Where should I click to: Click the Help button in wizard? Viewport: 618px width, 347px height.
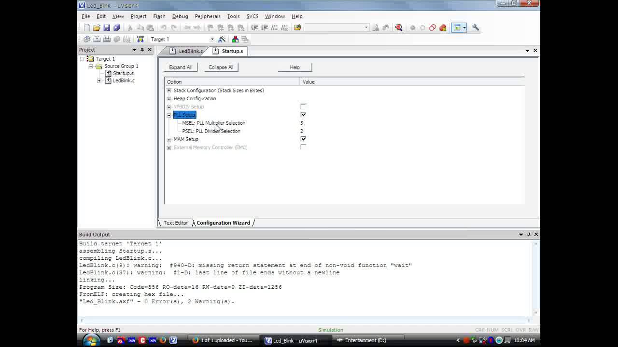295,67
